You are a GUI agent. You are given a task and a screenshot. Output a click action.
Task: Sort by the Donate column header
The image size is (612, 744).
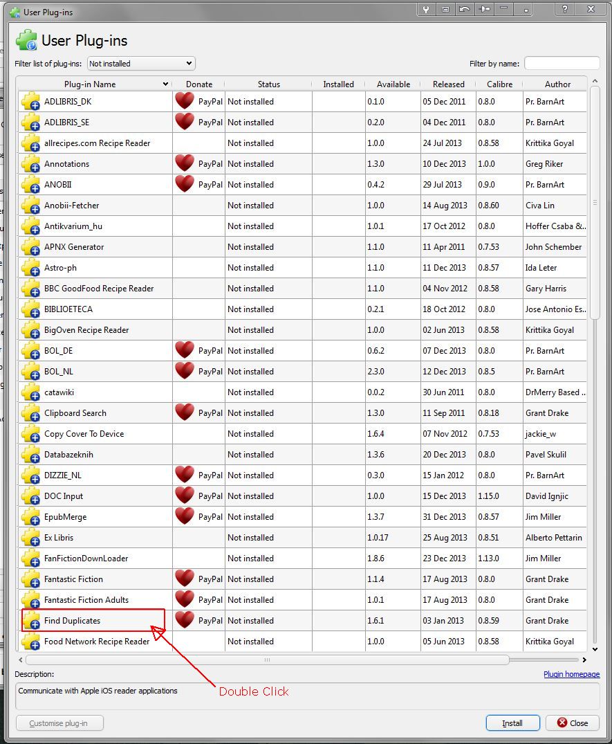[x=198, y=84]
